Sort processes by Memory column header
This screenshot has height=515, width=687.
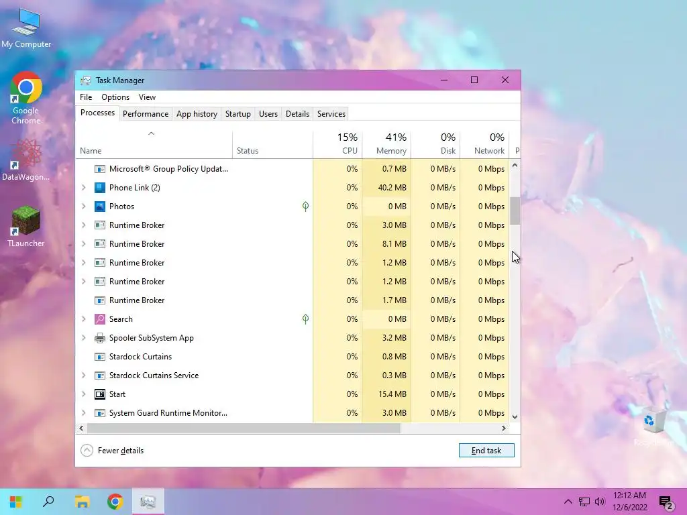(386, 145)
